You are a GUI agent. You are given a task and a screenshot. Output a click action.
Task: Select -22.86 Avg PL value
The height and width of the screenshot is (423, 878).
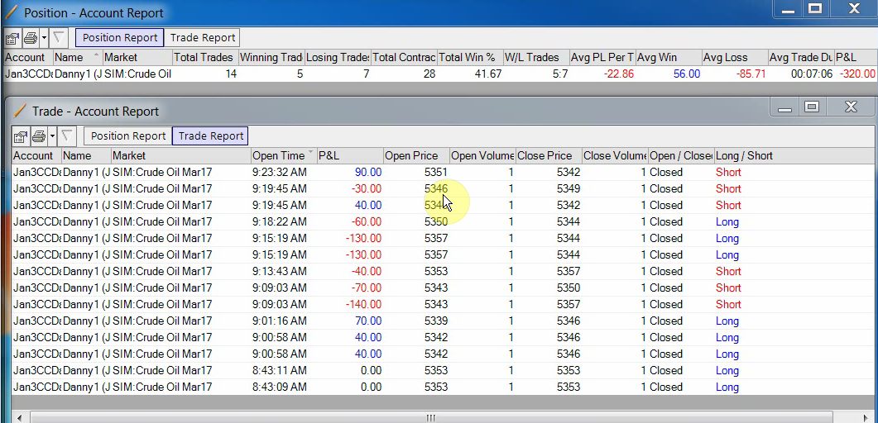coord(619,74)
